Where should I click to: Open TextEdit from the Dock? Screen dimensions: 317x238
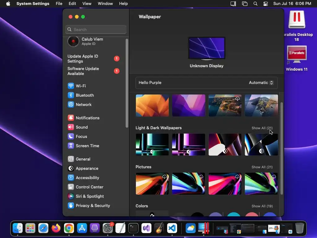point(120,228)
